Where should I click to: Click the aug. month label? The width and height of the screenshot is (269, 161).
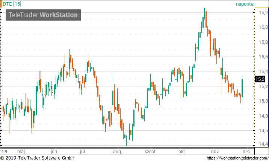tap(118, 151)
